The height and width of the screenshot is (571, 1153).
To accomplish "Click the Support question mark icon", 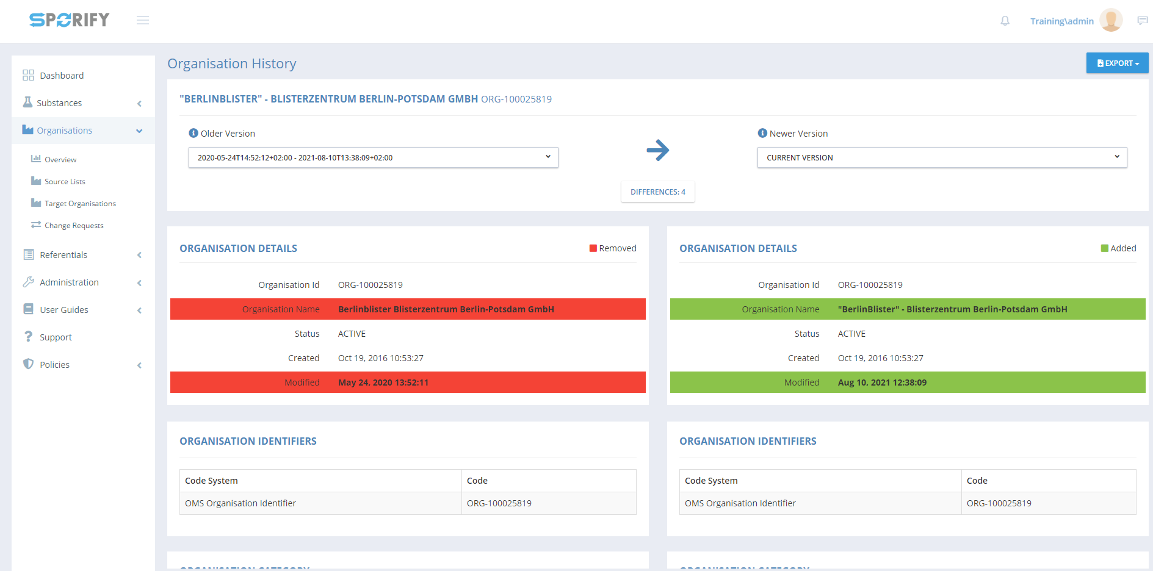I will [28, 337].
